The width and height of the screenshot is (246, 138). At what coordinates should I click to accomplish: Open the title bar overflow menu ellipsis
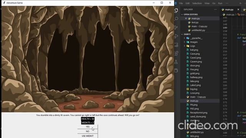pyautogui.click(x=227, y=3)
